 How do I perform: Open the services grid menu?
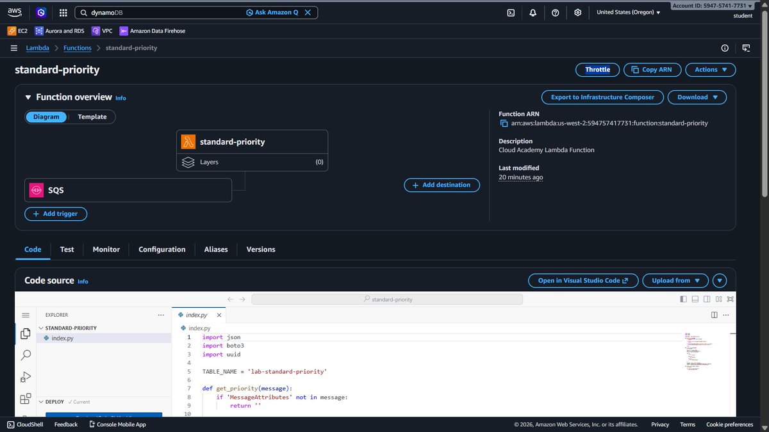pos(63,12)
